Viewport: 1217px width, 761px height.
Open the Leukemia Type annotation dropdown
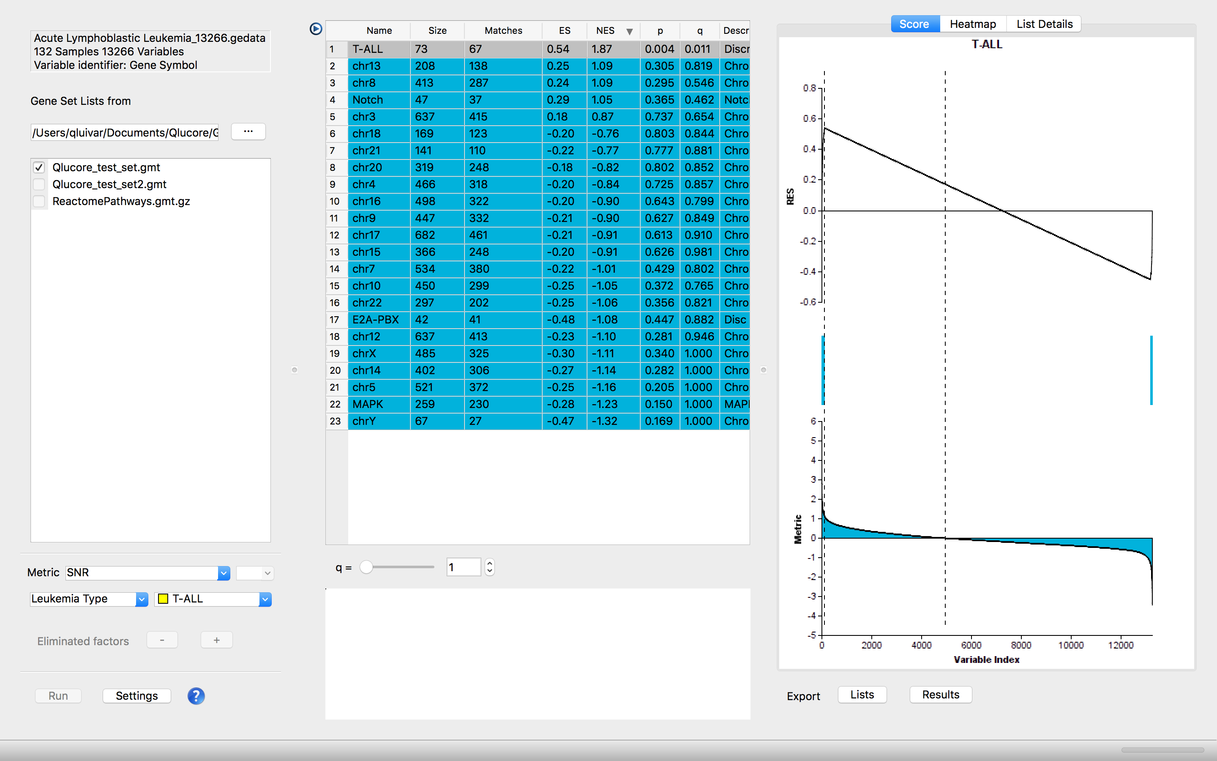tap(142, 599)
